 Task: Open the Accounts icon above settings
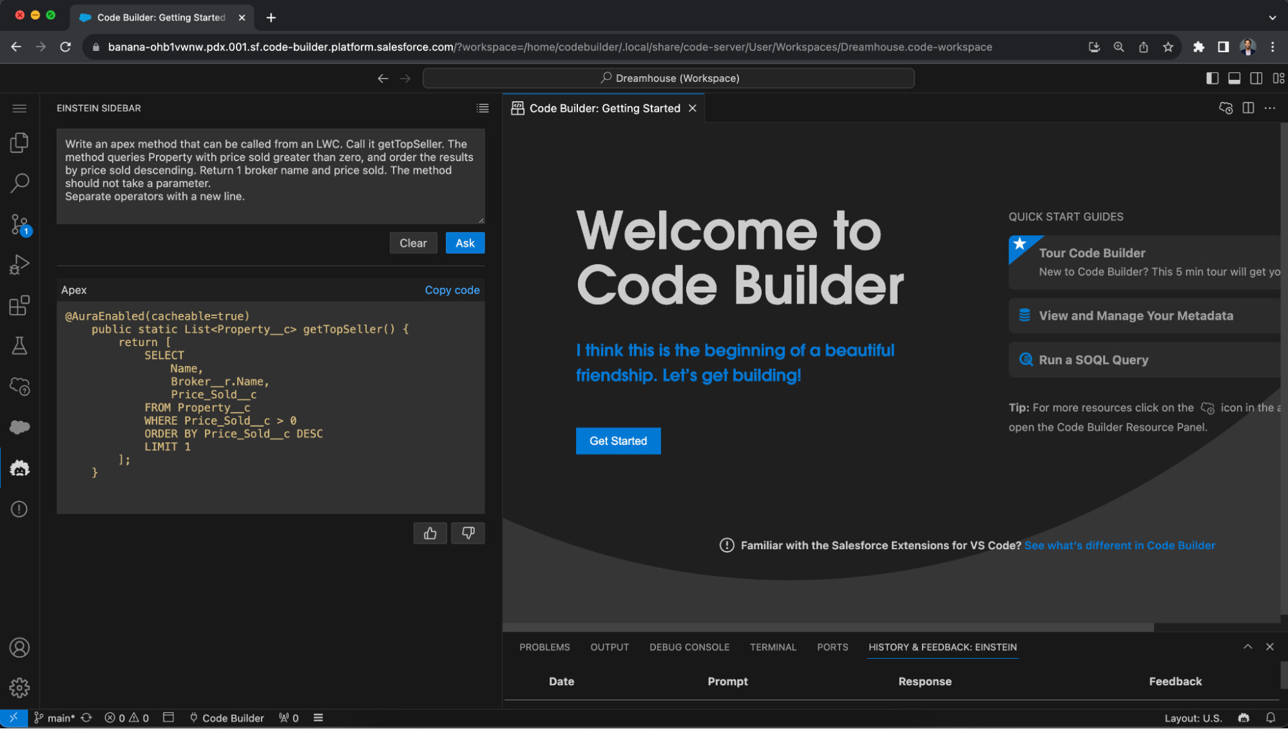point(19,648)
